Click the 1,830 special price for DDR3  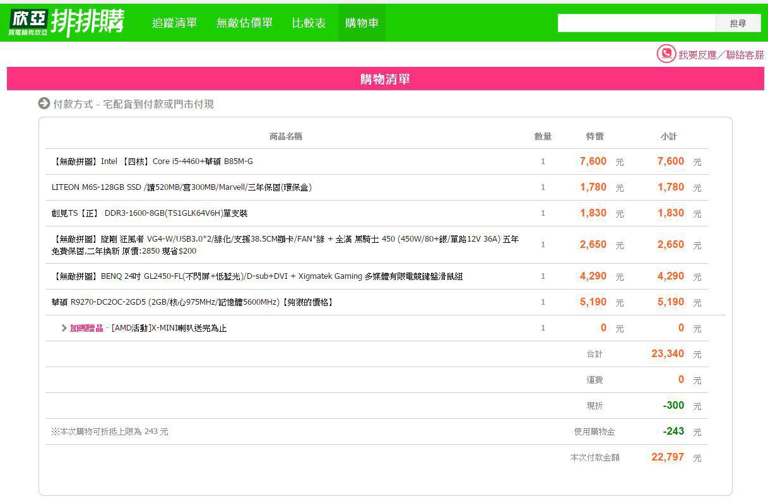point(593,213)
